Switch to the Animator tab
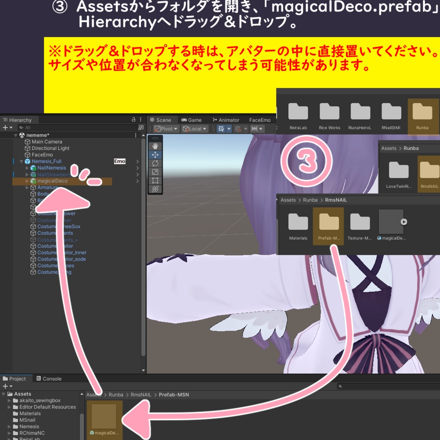The image size is (440, 440). click(226, 120)
